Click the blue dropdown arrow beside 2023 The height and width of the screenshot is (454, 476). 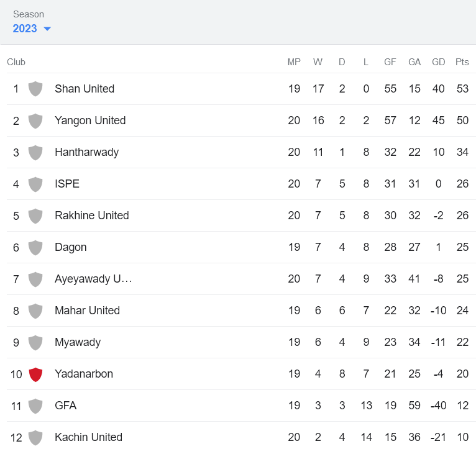pyautogui.click(x=47, y=29)
